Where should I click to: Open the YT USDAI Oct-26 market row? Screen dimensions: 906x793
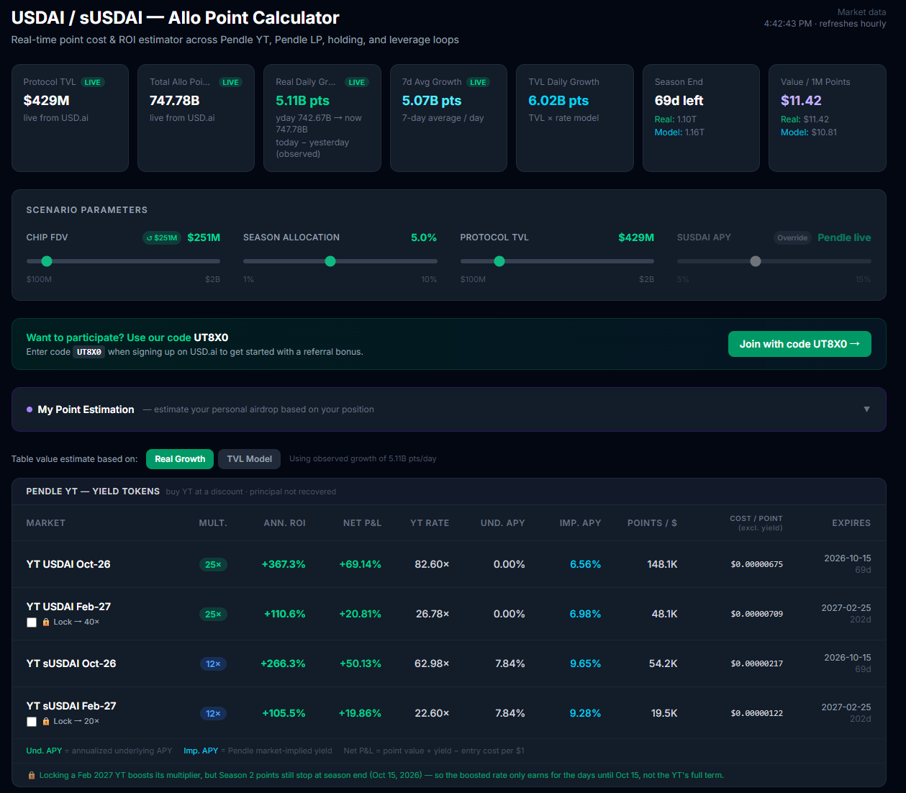click(448, 564)
